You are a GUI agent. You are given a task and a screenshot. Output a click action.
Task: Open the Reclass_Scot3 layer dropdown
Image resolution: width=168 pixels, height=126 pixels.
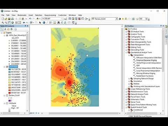coord(116,19)
